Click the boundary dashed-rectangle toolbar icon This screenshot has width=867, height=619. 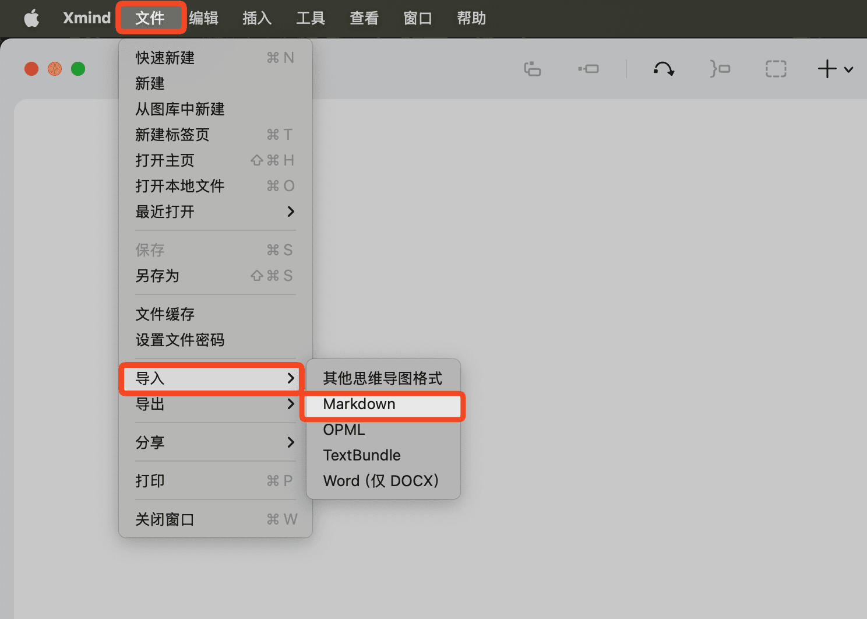coord(776,69)
